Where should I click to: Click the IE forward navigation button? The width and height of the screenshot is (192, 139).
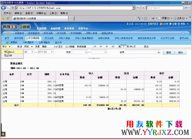[9, 8]
